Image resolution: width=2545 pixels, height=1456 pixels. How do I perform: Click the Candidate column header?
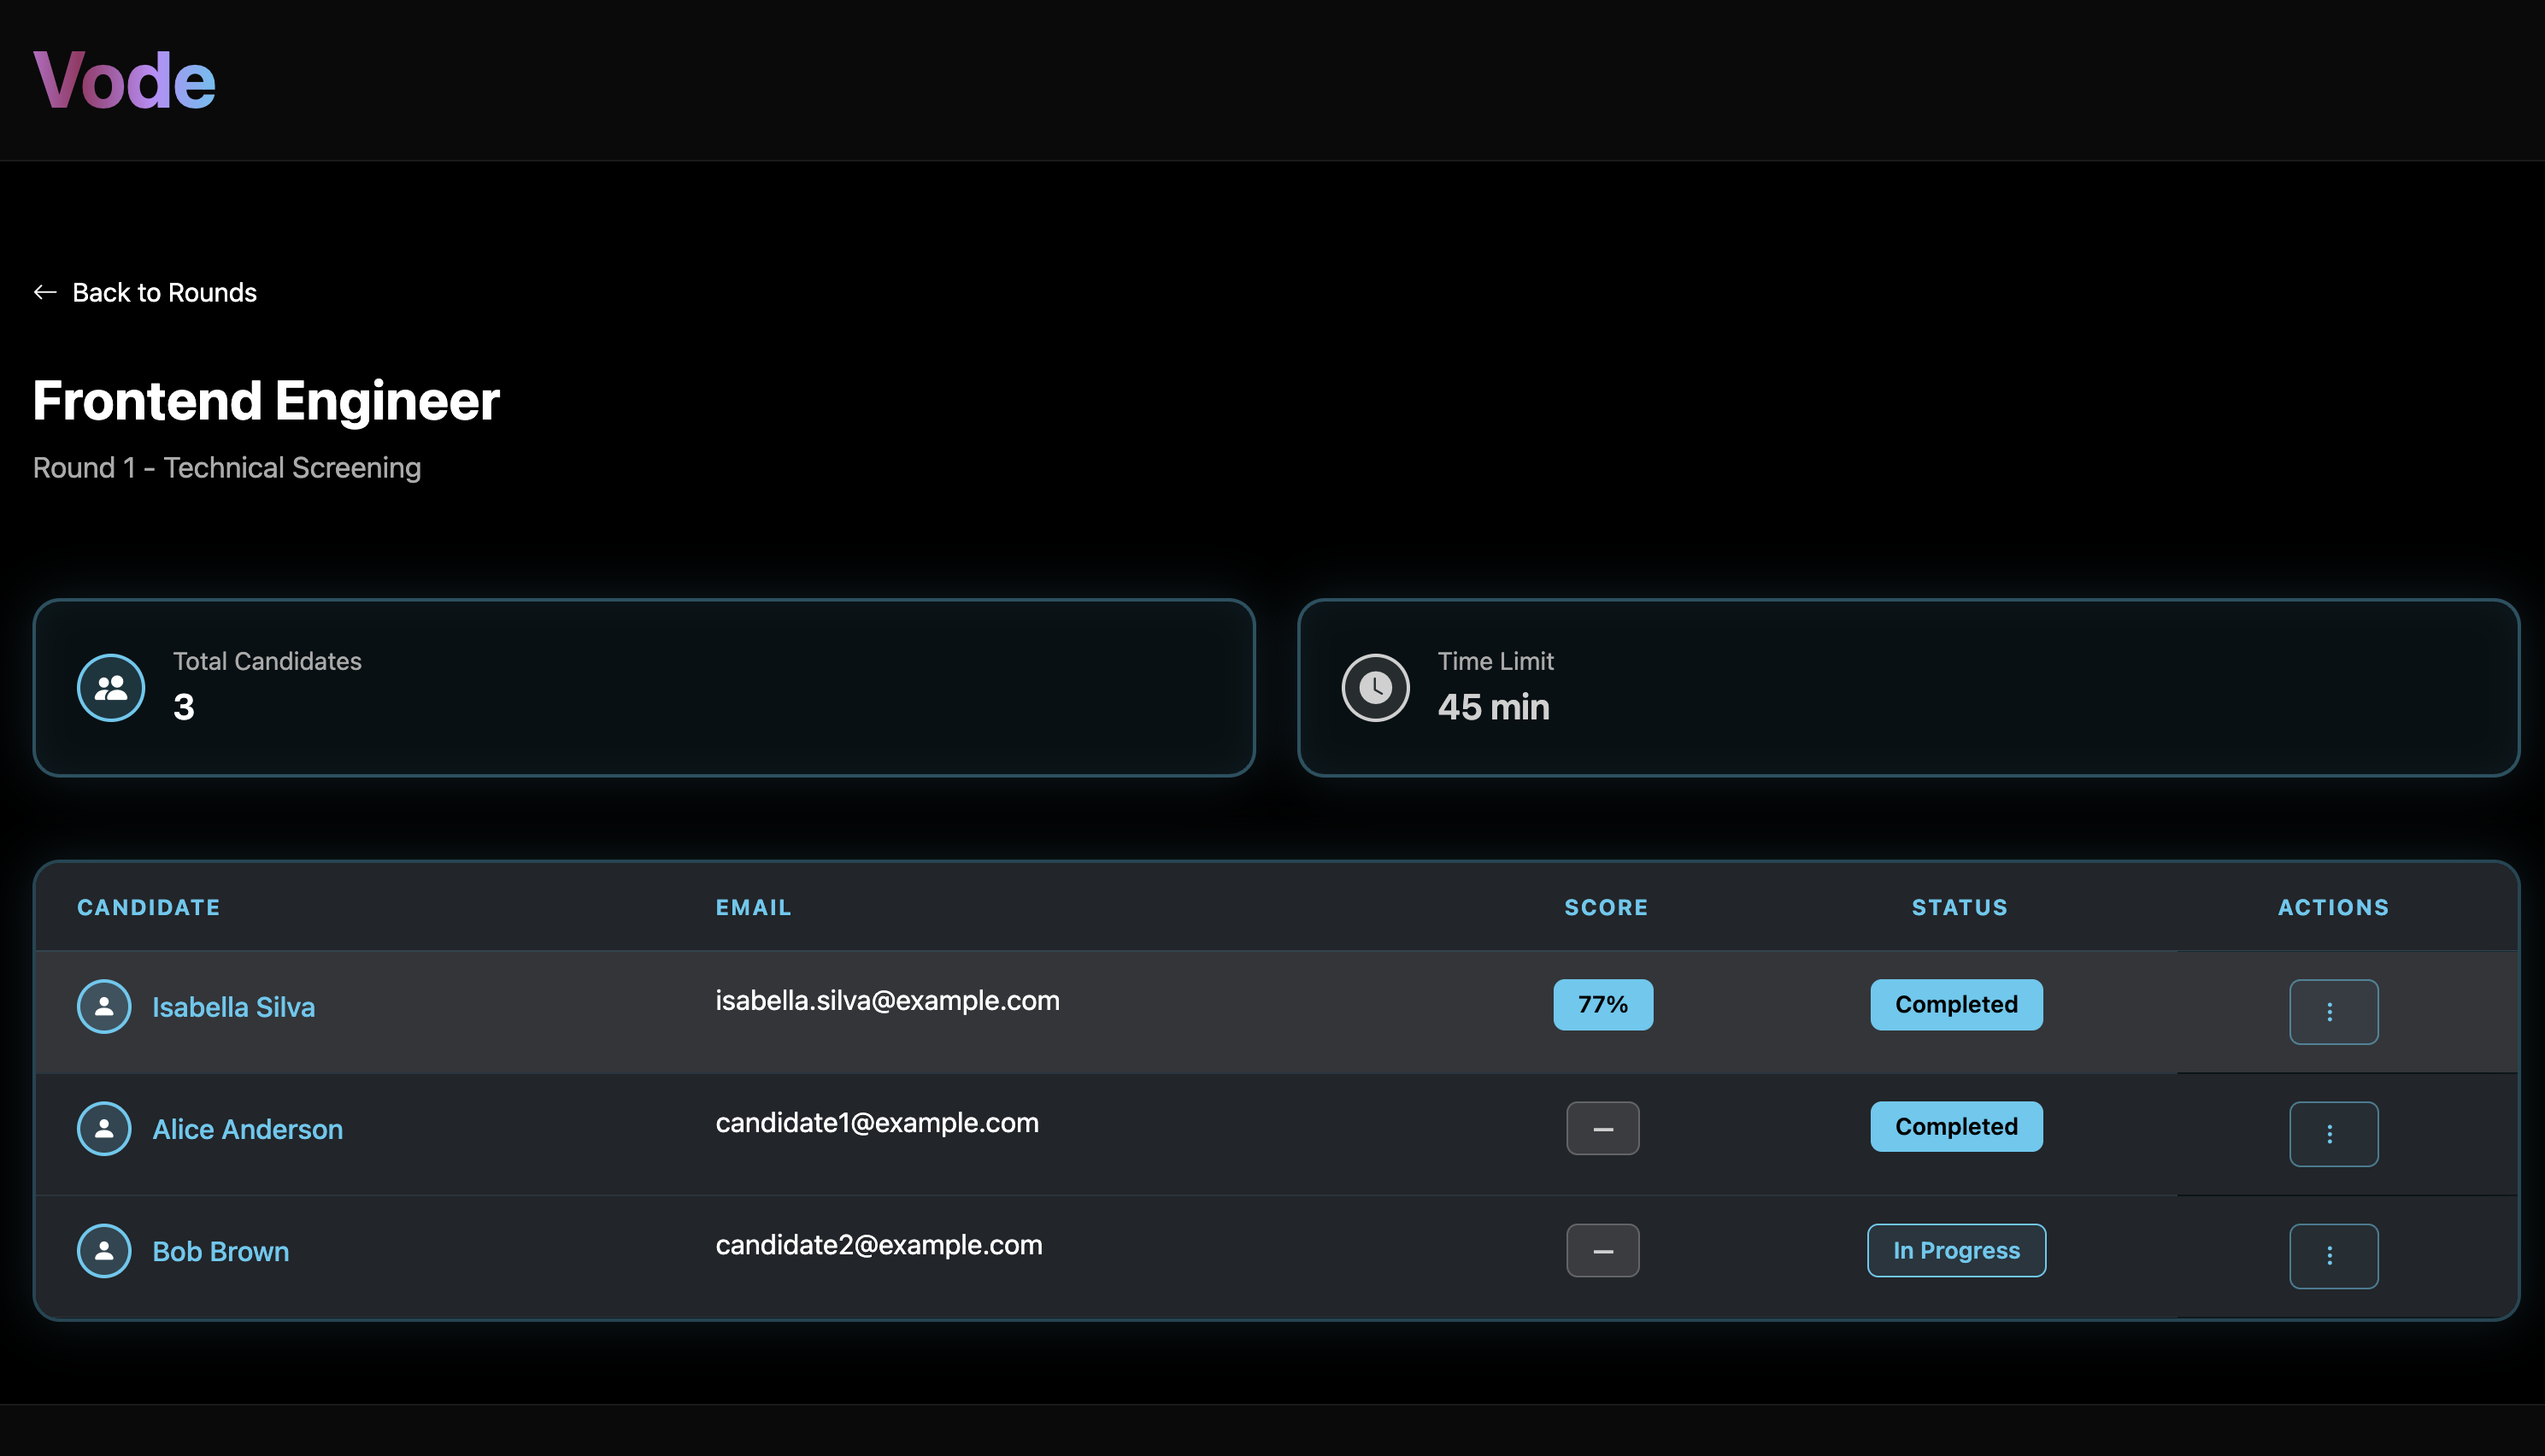tap(148, 908)
